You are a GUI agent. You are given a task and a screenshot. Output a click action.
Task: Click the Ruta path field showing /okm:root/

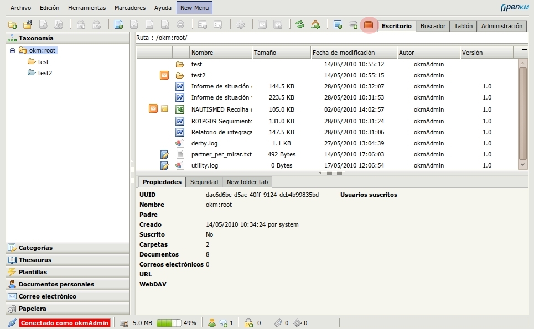tap(331, 38)
